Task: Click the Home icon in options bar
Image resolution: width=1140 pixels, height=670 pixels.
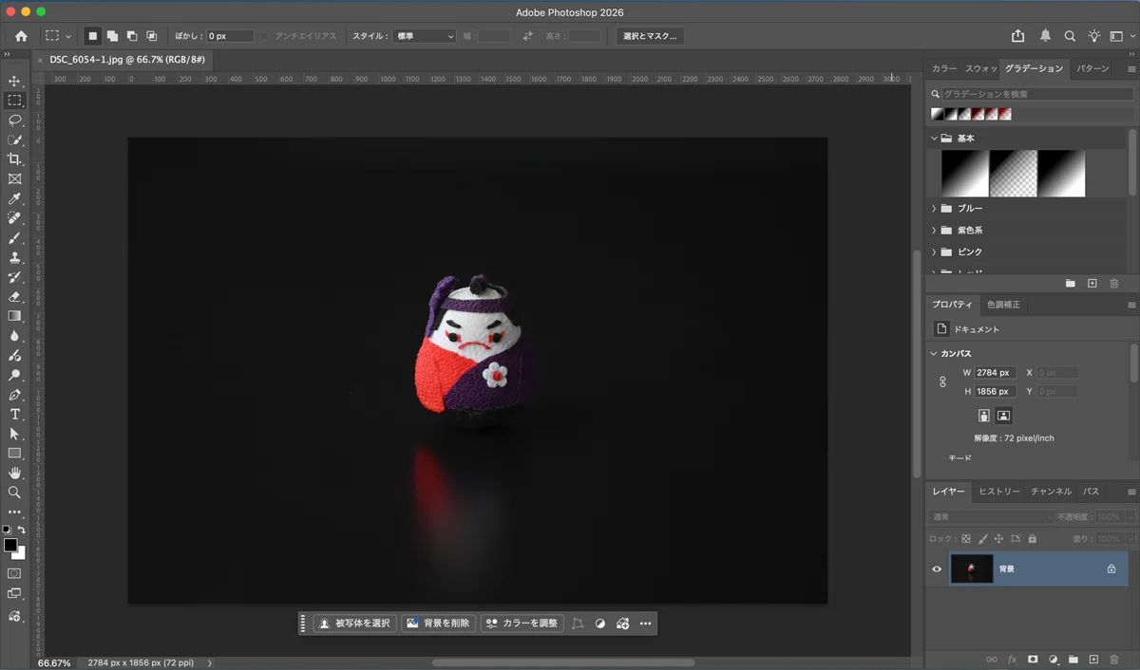Action: 21,36
